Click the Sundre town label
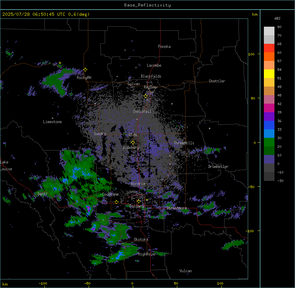 (x=100, y=134)
